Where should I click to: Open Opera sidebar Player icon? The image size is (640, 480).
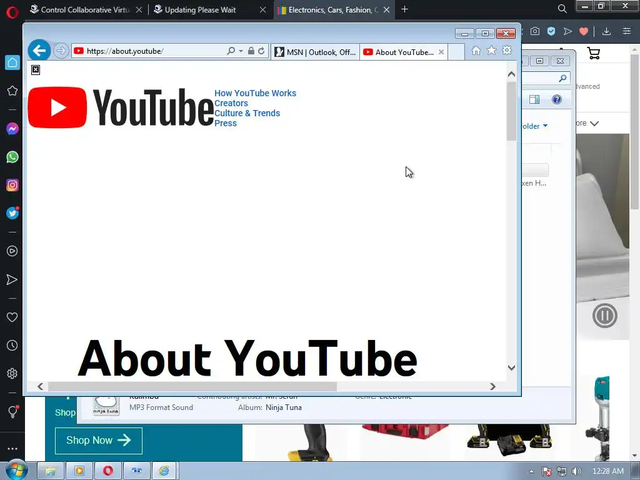click(12, 251)
